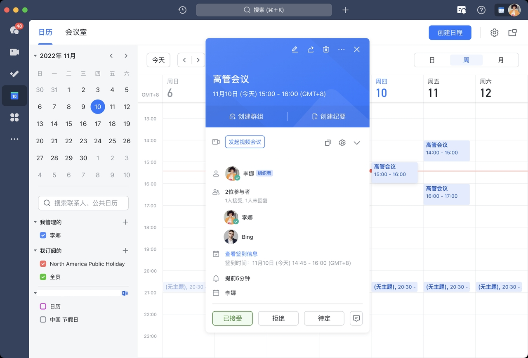This screenshot has width=528, height=358.
Task: Open the video meetings sidebar icon
Action: click(x=14, y=52)
